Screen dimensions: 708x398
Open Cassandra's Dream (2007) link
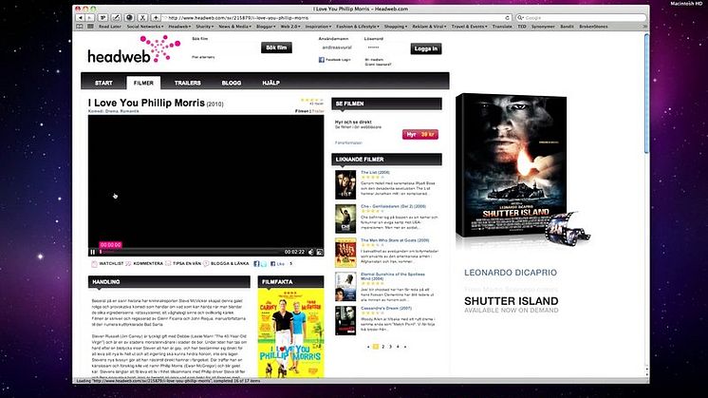pos(386,308)
